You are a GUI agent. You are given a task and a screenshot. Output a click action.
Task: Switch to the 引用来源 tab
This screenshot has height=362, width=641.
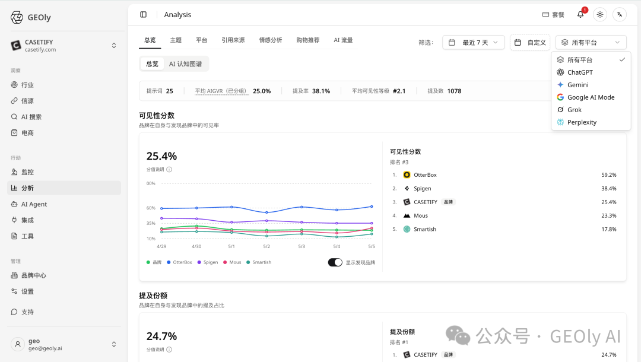point(233,40)
